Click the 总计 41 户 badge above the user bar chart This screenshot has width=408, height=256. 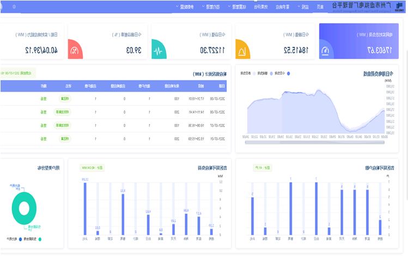point(263,168)
